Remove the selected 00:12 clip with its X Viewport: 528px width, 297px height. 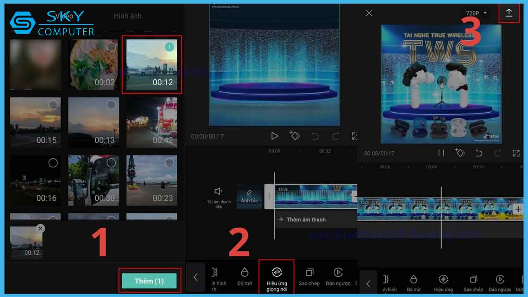(x=40, y=228)
